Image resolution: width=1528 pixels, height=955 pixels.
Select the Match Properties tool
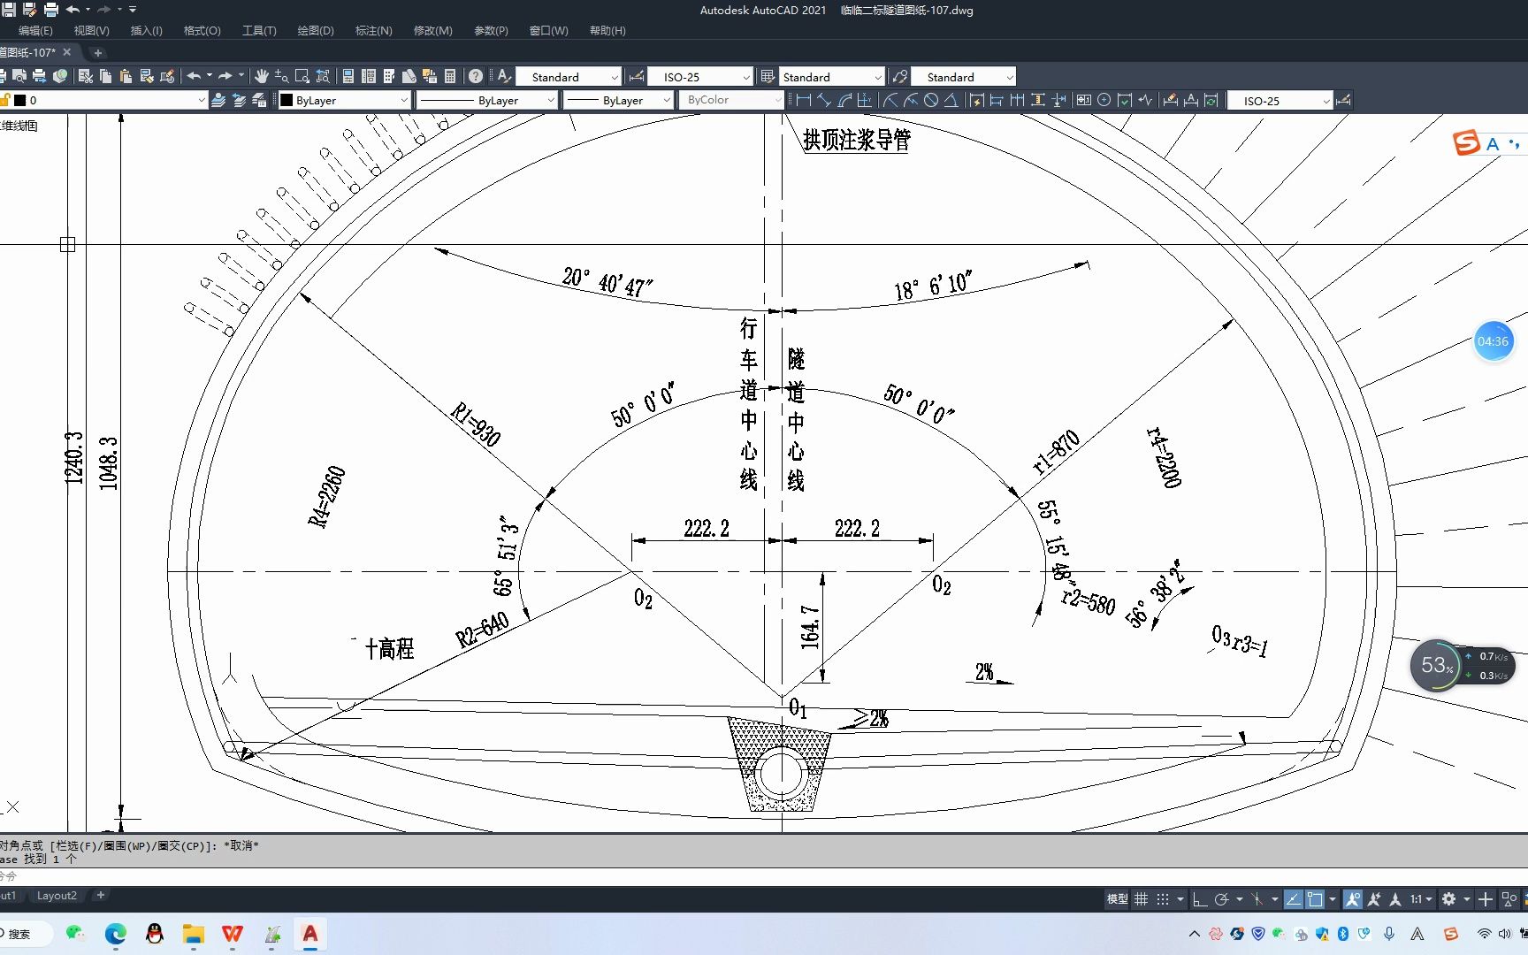point(147,76)
